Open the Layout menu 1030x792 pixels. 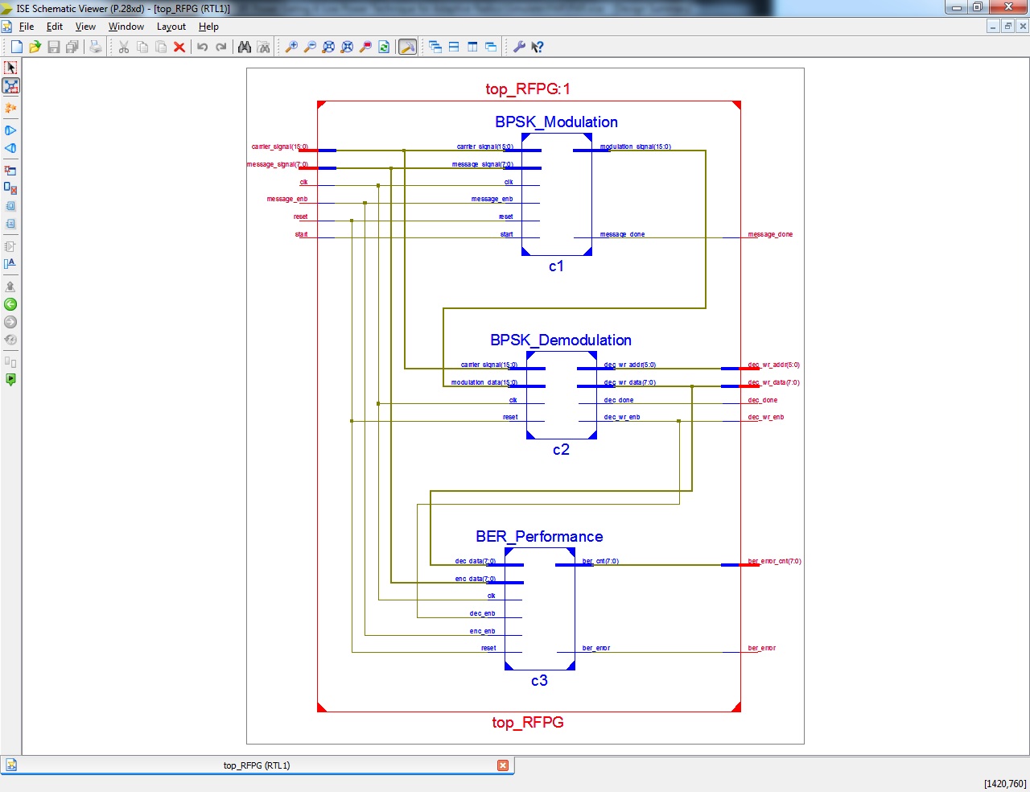(171, 27)
